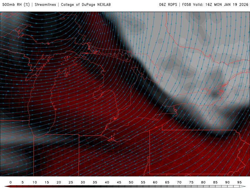This screenshot has height=188, width=250.
Task: Click the '15' color scale label
Action: (47, 182)
